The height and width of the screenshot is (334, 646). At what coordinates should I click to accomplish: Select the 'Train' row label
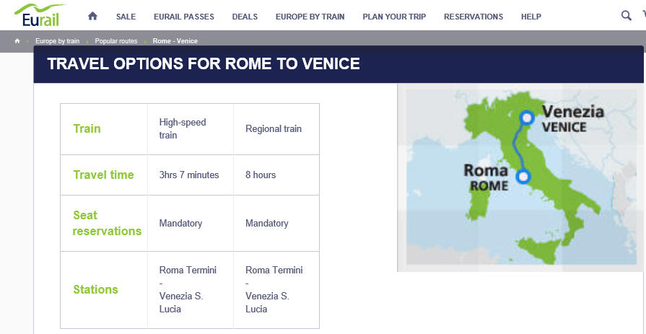coord(87,128)
